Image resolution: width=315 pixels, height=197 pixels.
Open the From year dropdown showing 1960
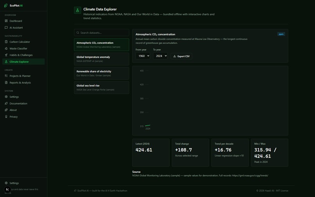143,56
